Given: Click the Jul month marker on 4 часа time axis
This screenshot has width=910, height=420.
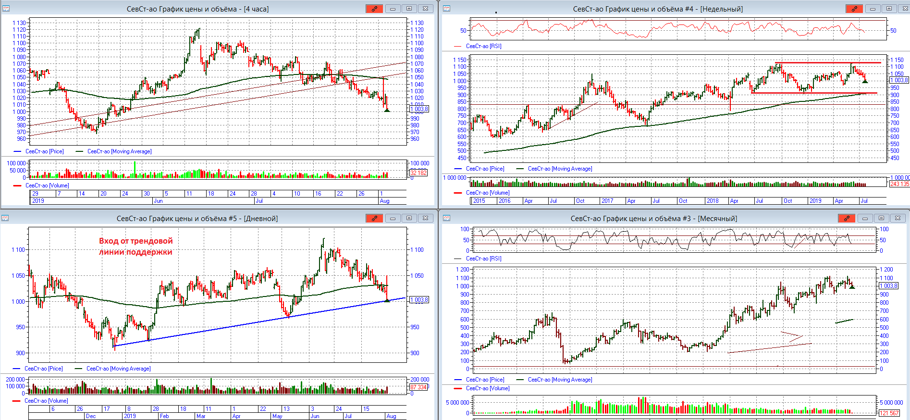Looking at the screenshot, I should (x=259, y=201).
